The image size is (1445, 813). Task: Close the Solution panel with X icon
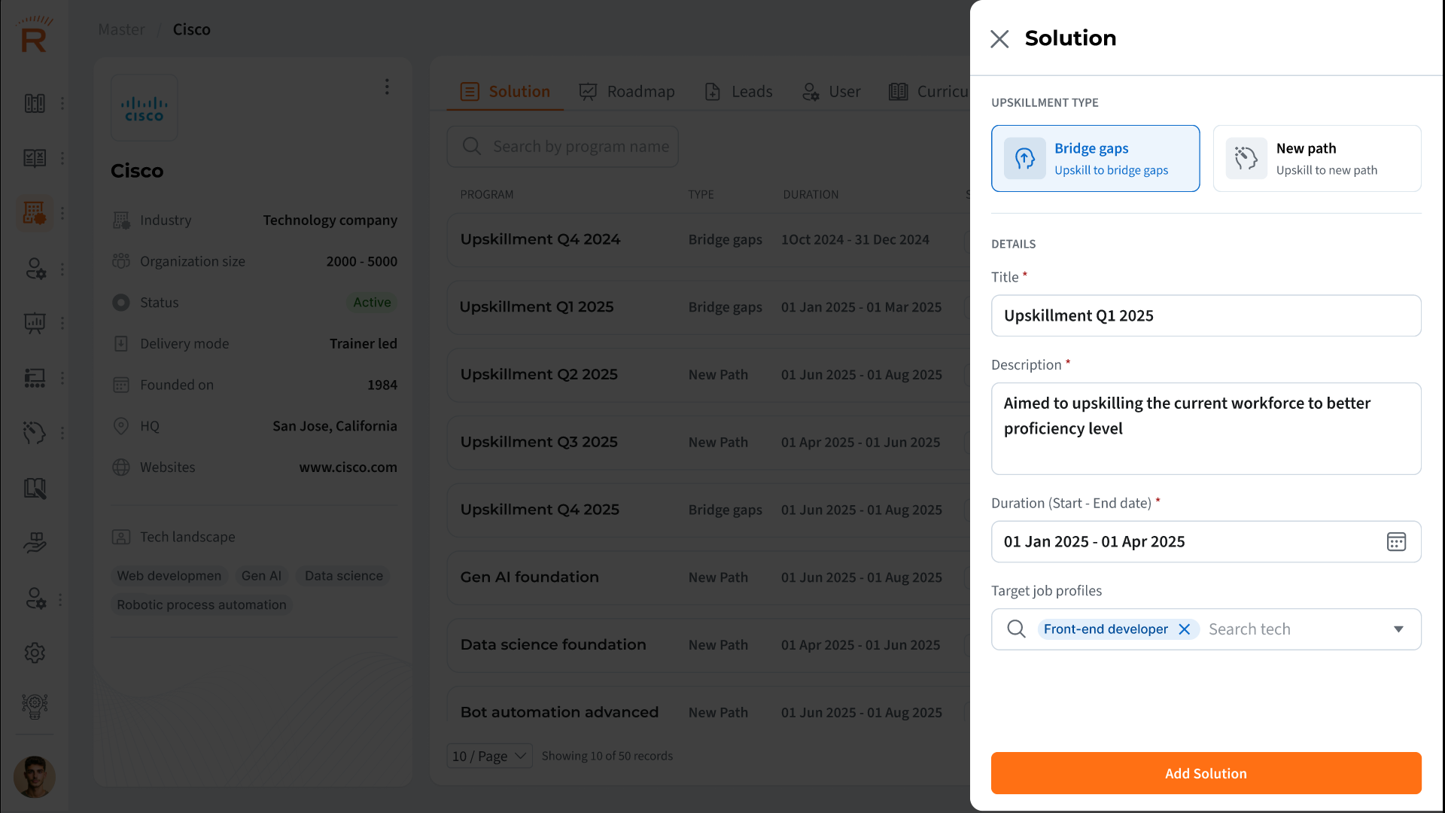[x=999, y=39]
